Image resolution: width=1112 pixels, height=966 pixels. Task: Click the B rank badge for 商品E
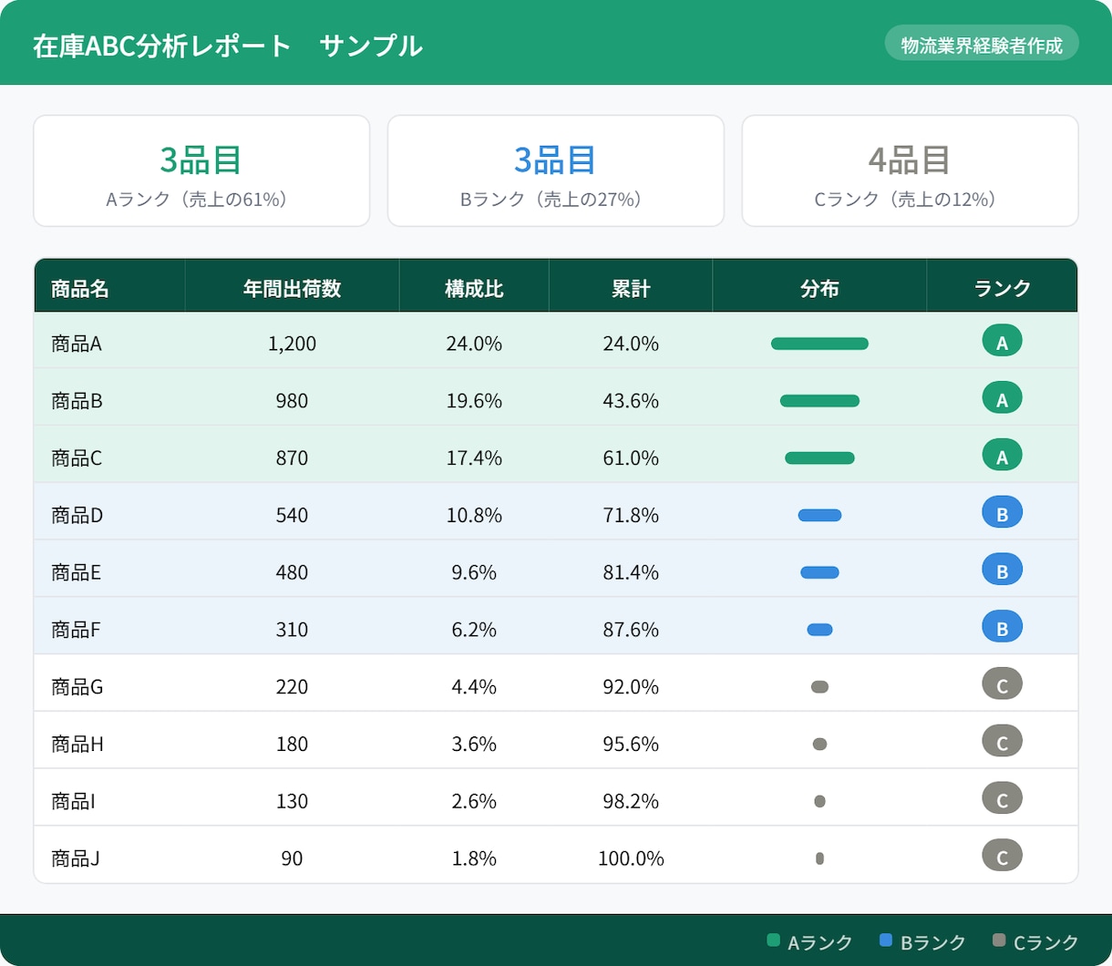click(x=1002, y=570)
